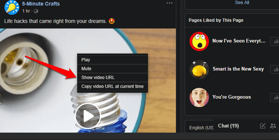
Task: Click the post caption text 'Life hacks that came right from your dreams'
Action: coord(55,21)
